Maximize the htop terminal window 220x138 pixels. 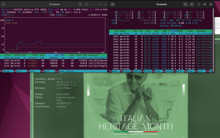(x=205, y=4)
